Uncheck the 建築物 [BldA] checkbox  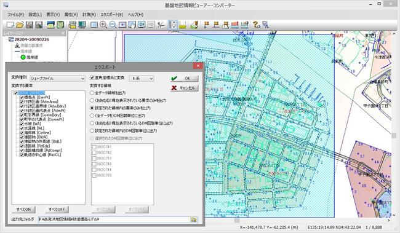[22, 137]
